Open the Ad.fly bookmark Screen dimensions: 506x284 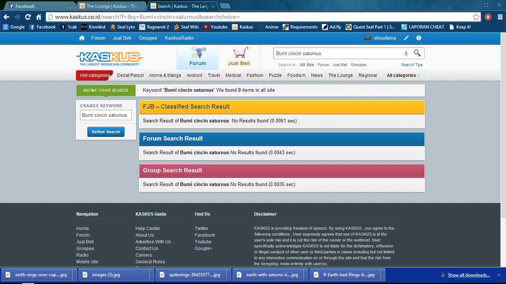pos(332,27)
